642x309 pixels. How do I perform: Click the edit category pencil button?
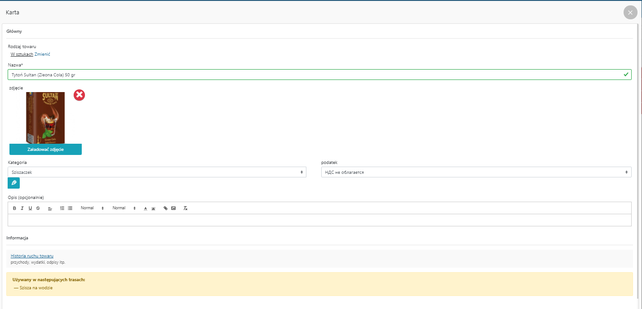point(14,183)
